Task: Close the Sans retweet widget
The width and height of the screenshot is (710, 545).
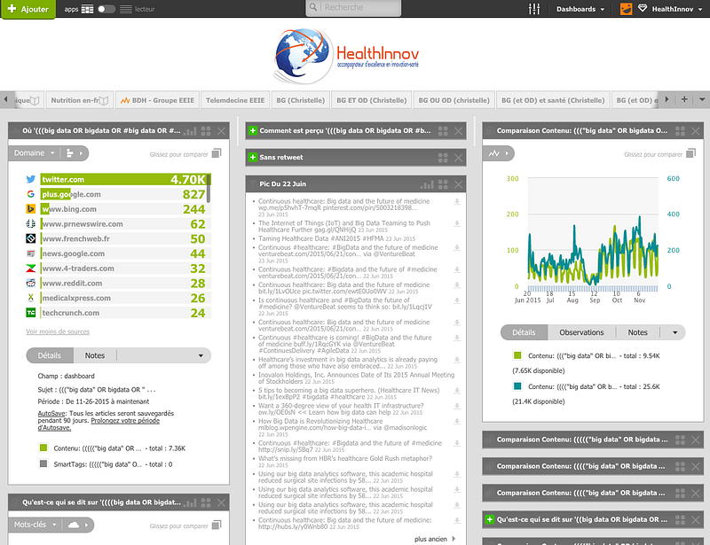Action: 458,158
